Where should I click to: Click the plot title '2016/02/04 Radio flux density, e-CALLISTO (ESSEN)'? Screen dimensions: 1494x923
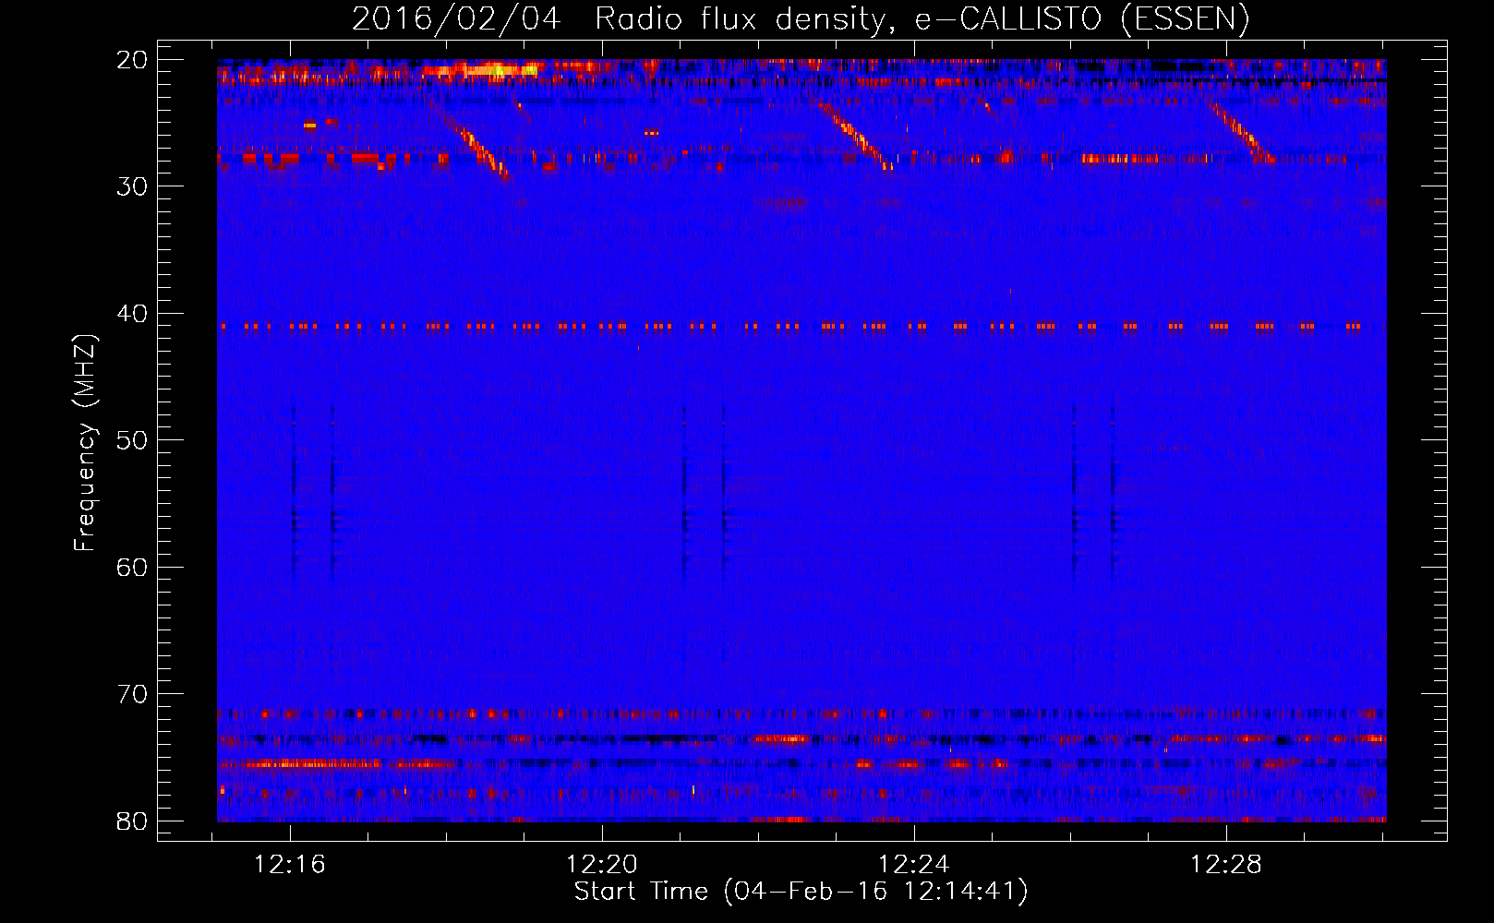click(x=801, y=18)
